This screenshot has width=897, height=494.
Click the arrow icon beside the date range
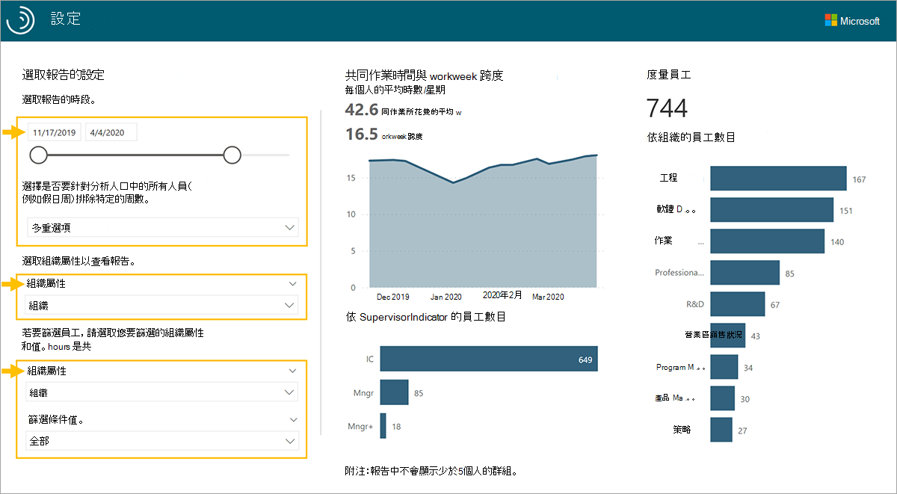coord(13,132)
